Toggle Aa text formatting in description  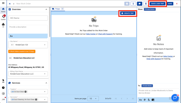11,36
